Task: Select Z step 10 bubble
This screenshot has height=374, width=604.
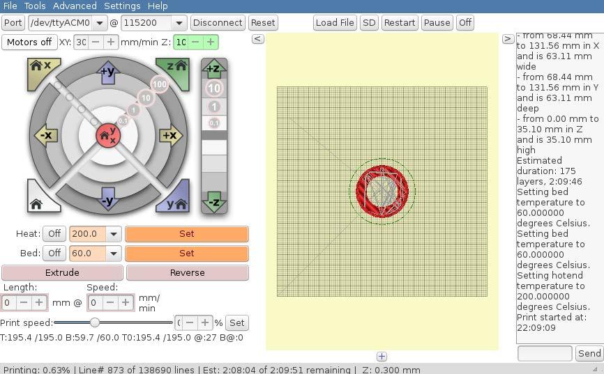Action: pos(214,88)
